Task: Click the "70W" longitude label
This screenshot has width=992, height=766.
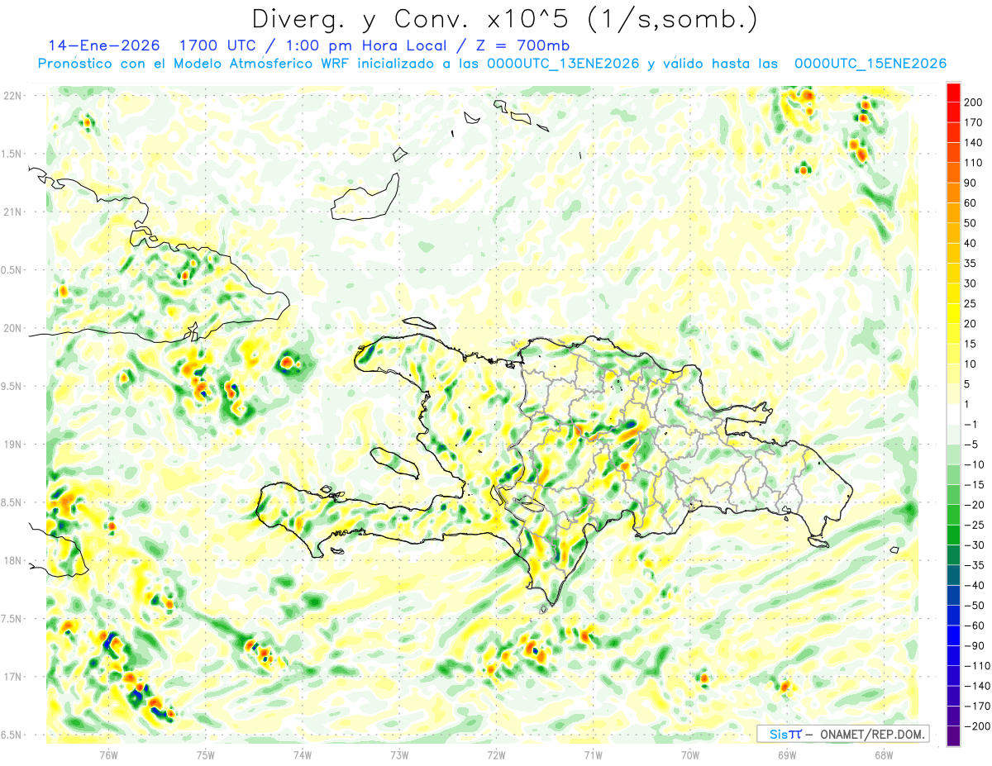Action: click(x=689, y=754)
